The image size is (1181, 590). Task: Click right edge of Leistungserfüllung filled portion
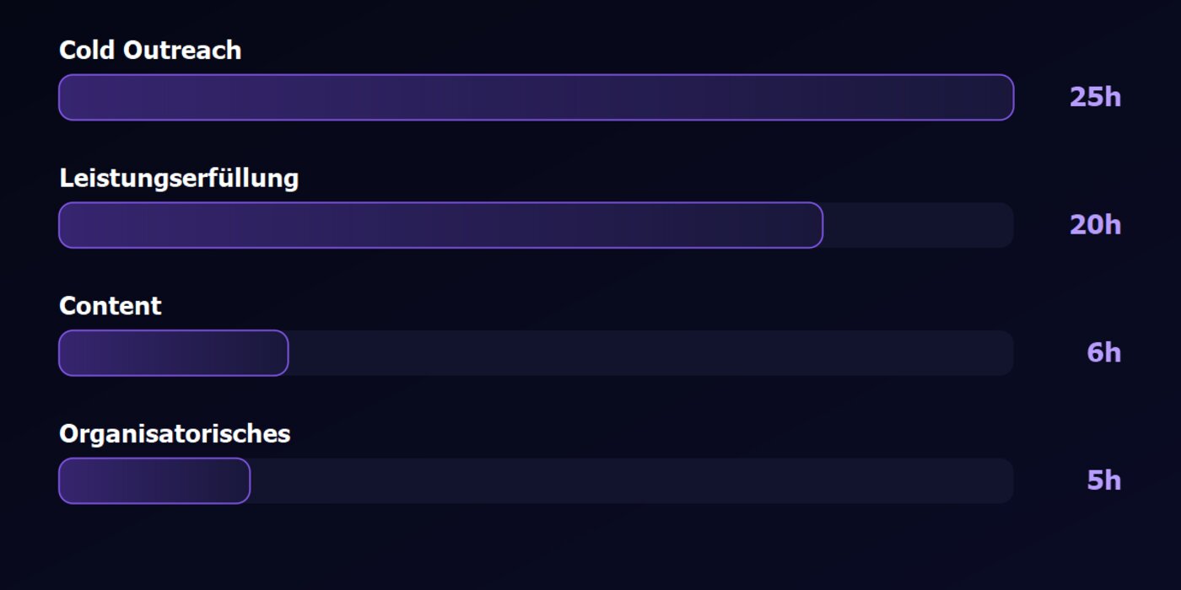[818, 225]
